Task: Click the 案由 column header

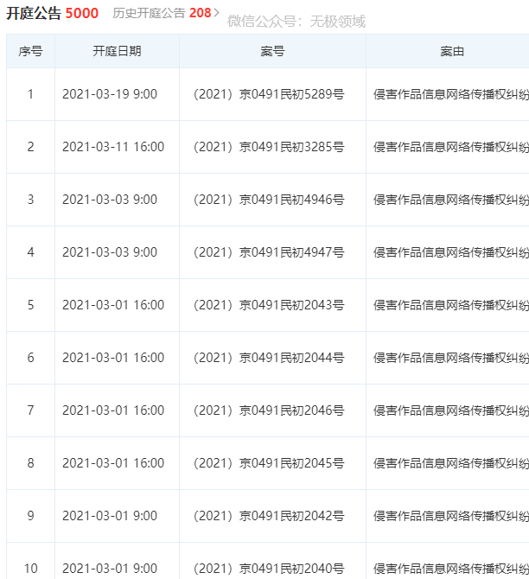Action: click(x=451, y=52)
